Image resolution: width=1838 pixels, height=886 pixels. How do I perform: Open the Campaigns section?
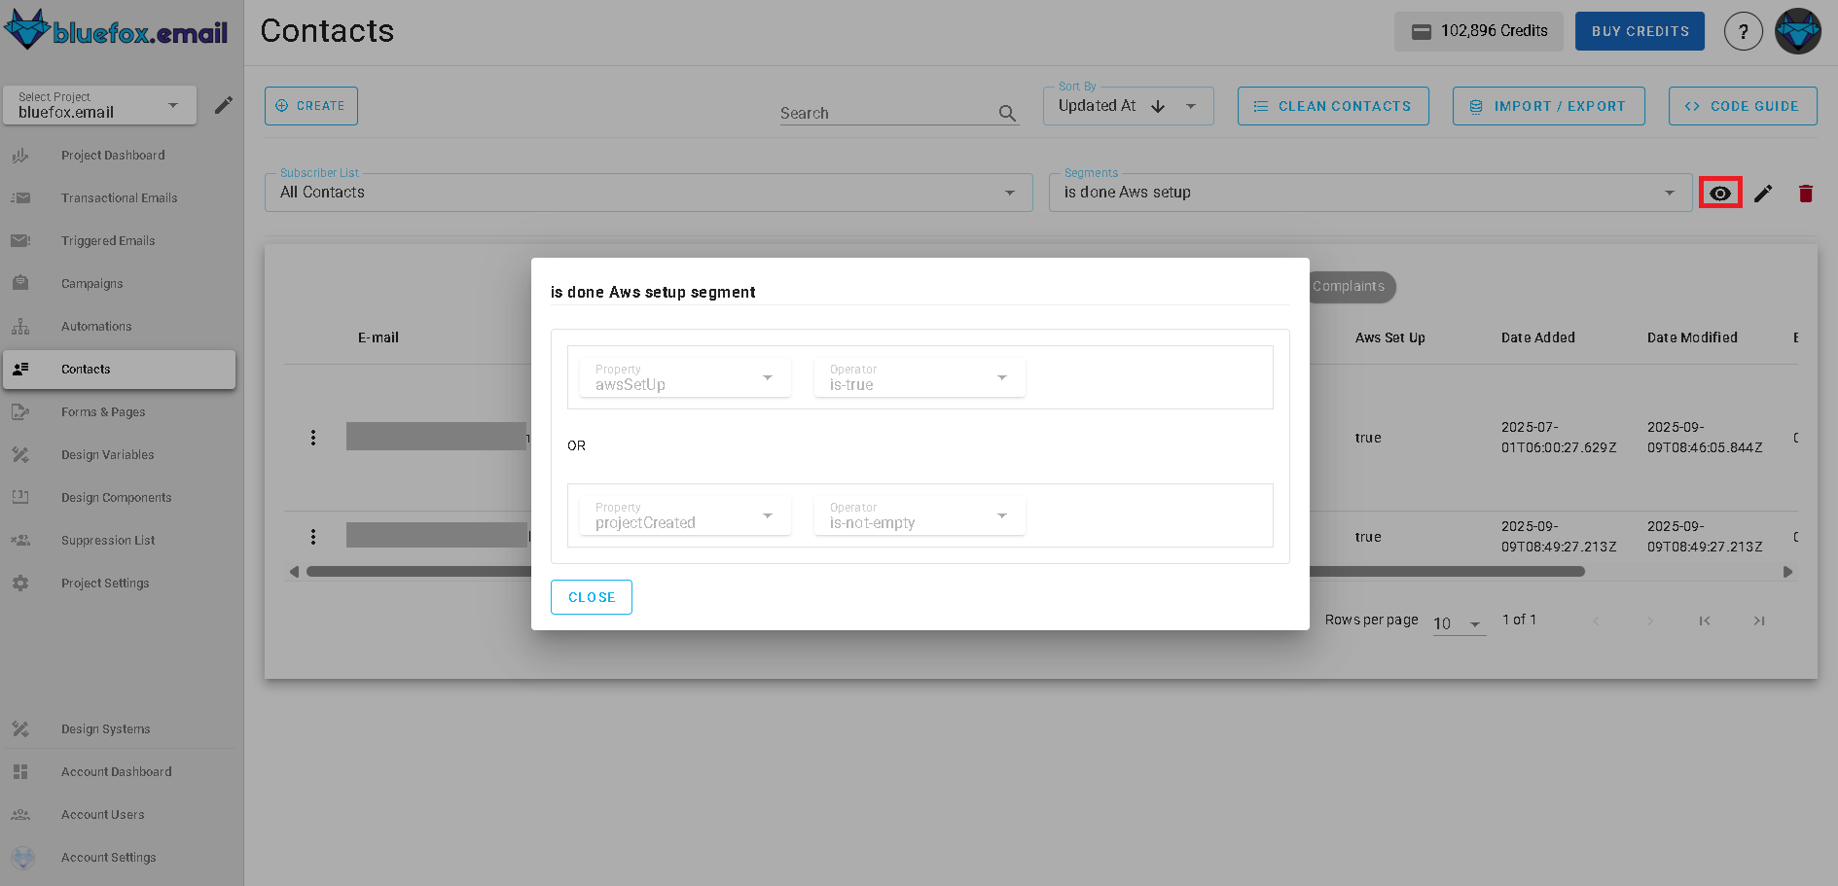[92, 283]
